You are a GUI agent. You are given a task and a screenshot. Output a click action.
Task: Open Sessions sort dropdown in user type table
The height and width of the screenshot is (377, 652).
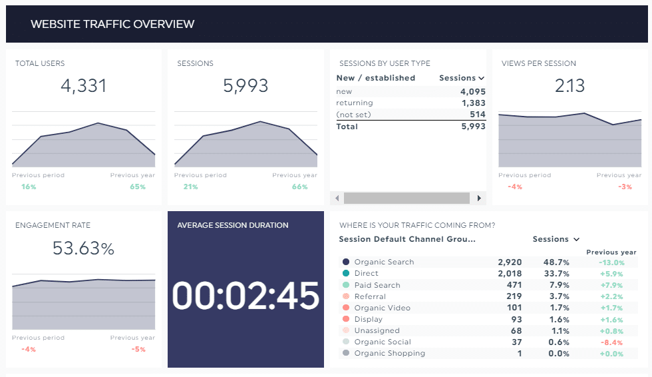tap(462, 78)
